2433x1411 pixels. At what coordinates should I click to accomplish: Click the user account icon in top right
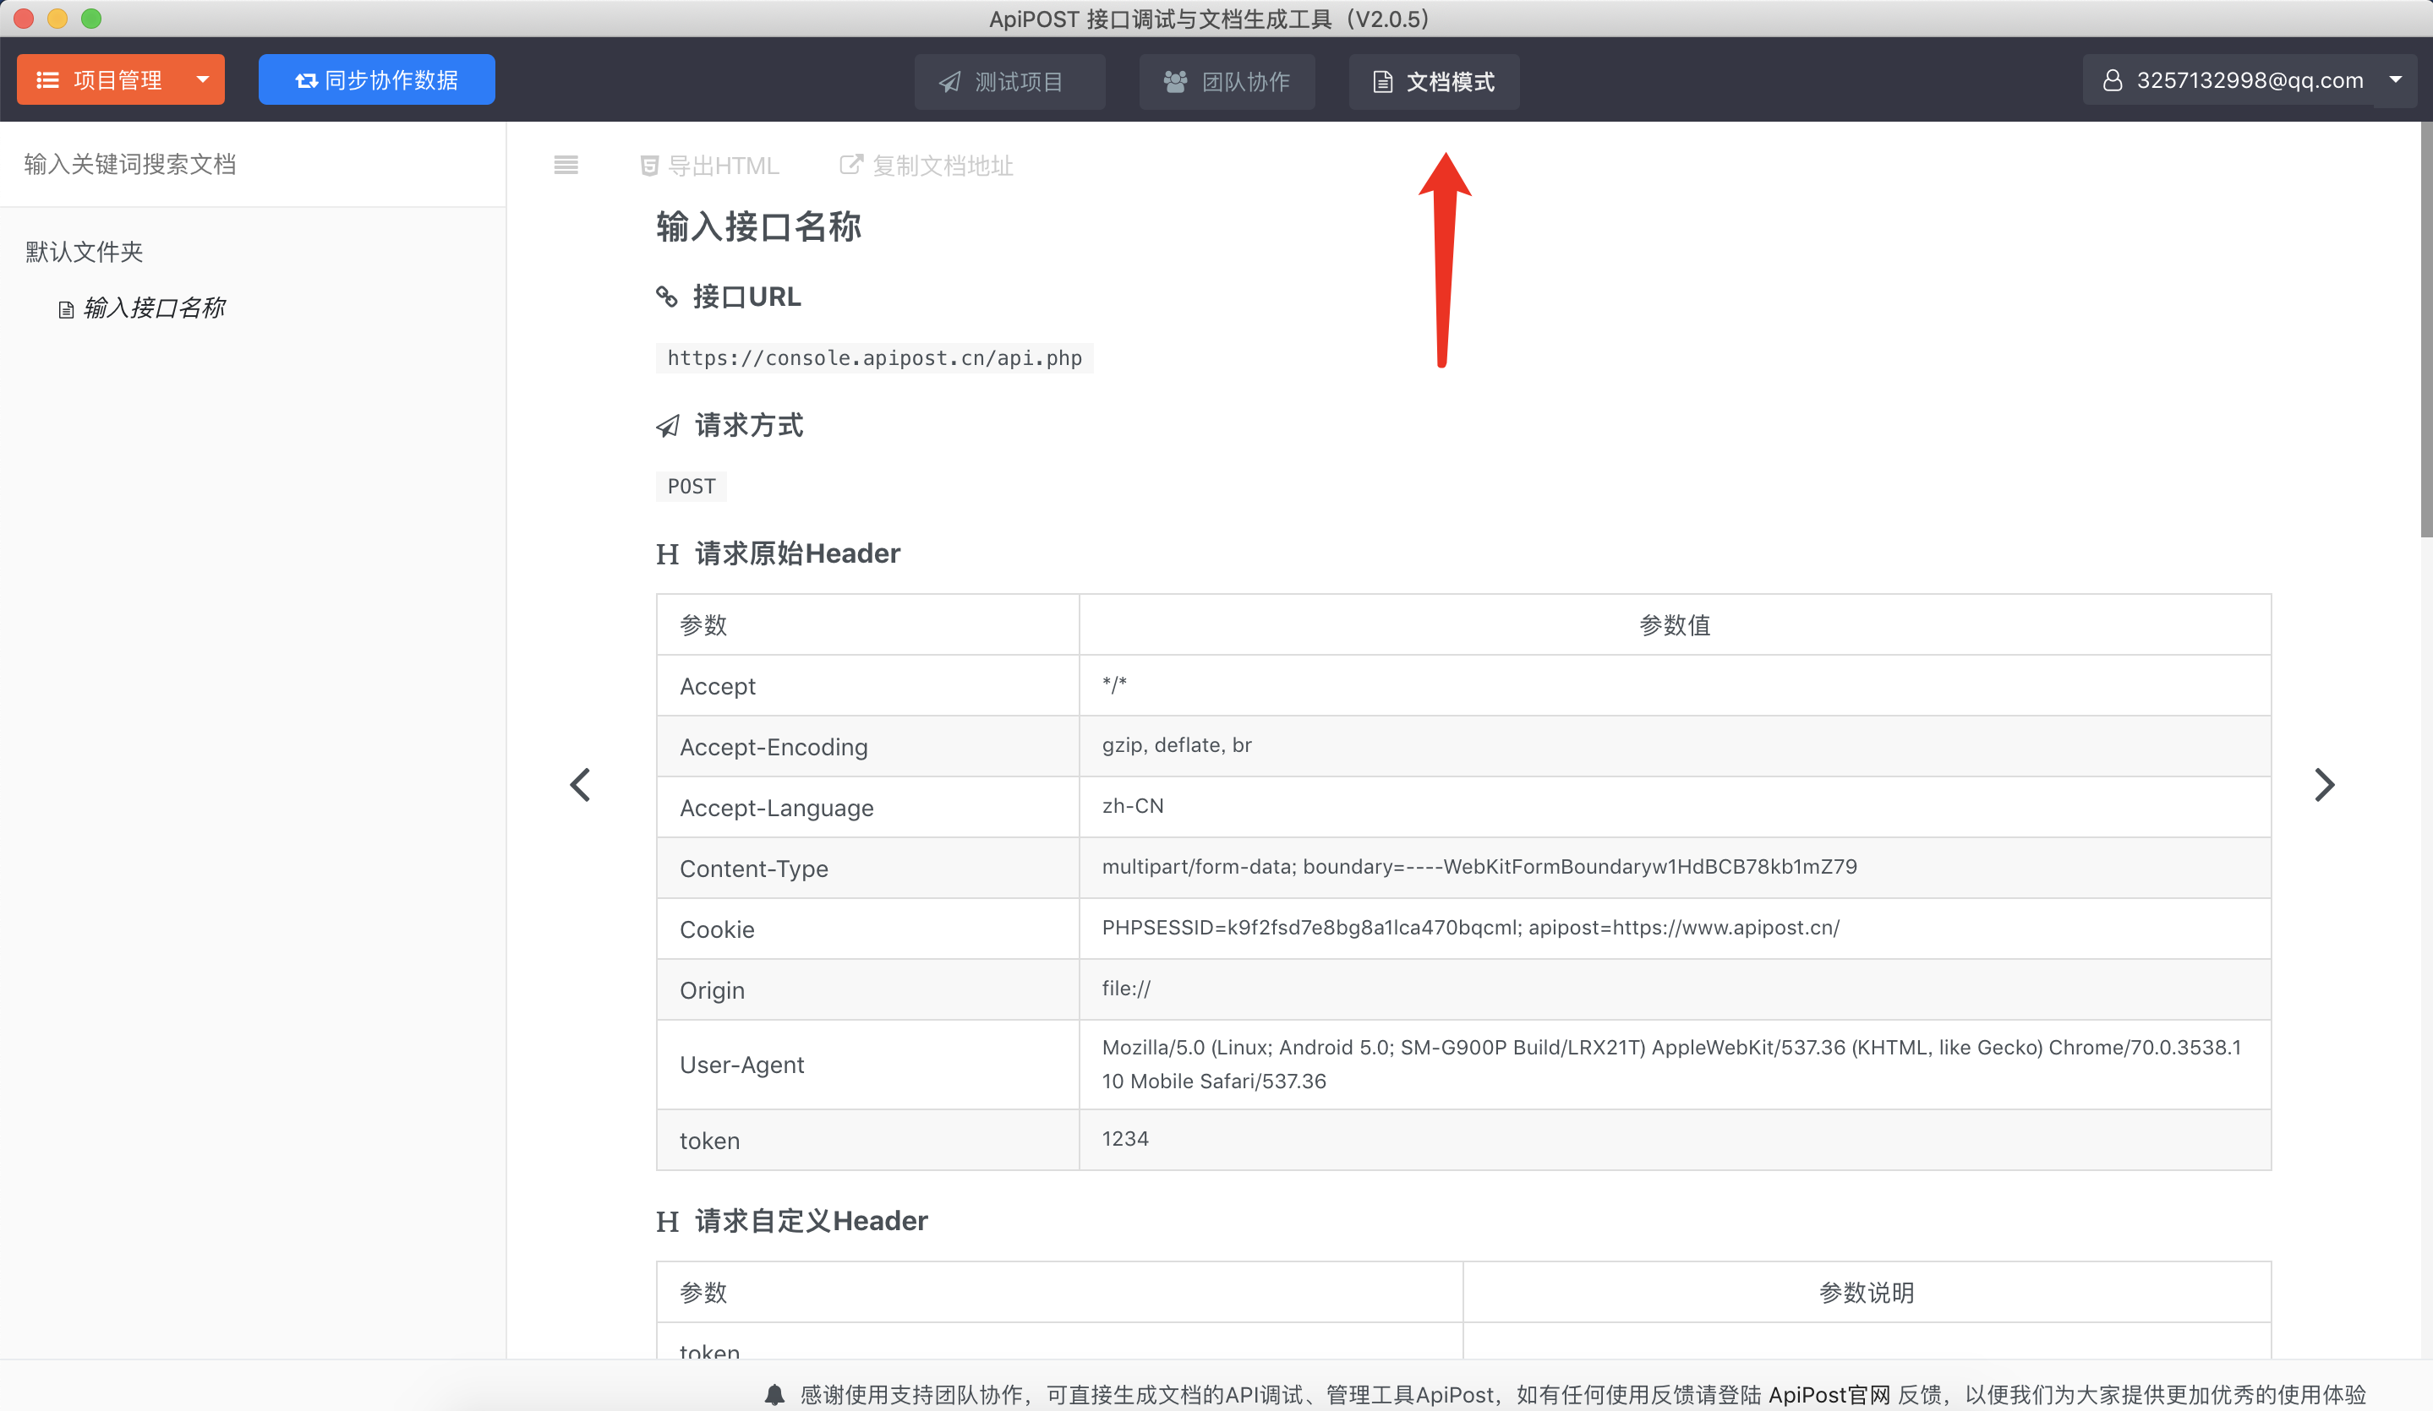pos(2113,80)
